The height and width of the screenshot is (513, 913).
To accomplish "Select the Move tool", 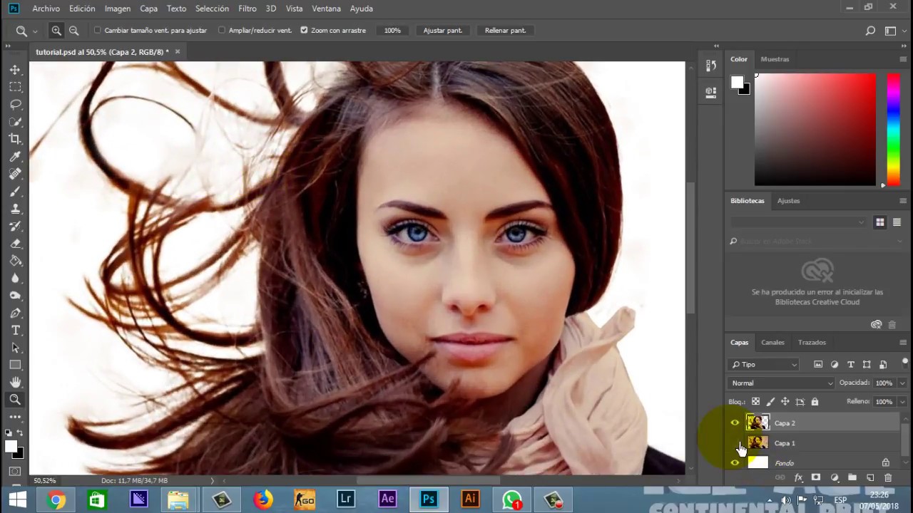I will [15, 70].
